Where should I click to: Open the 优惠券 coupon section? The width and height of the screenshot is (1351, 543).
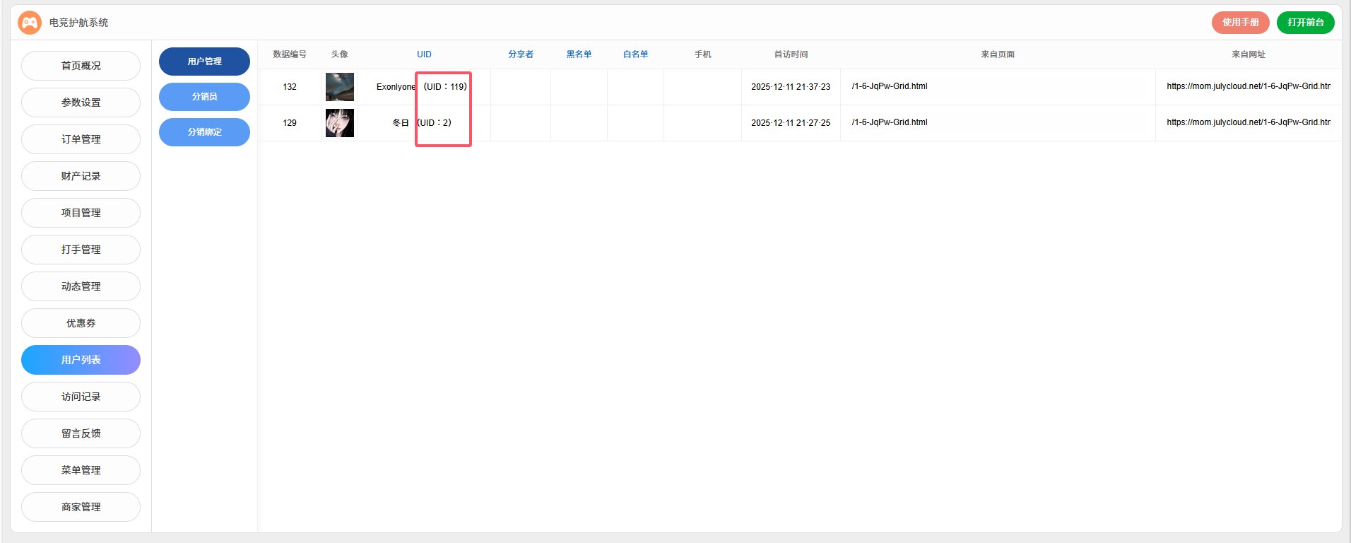pyautogui.click(x=81, y=323)
